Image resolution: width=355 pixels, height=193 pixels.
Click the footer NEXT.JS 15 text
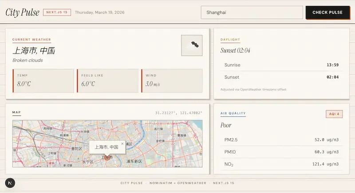224,183
